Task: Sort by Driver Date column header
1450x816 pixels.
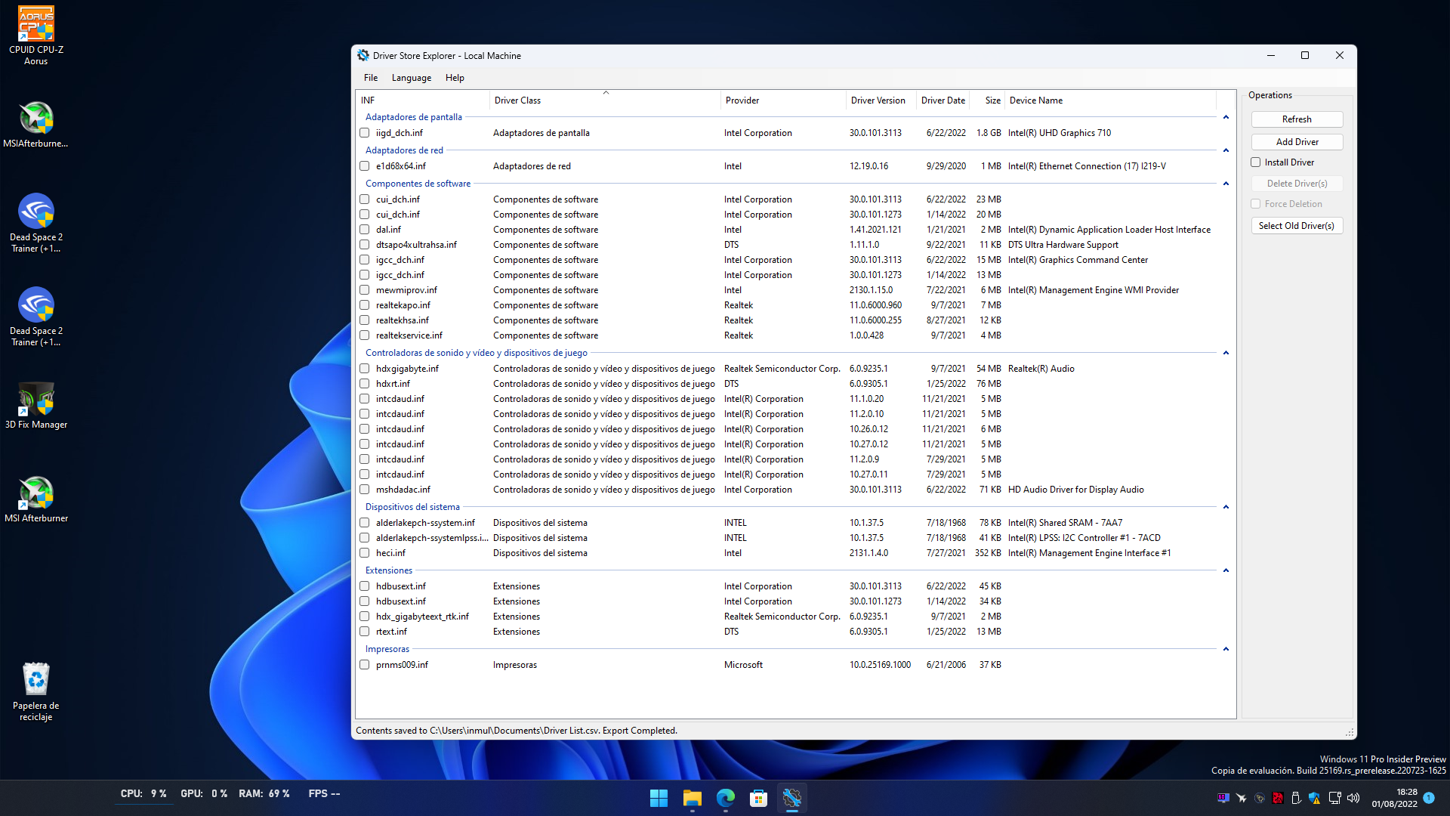Action: click(943, 100)
